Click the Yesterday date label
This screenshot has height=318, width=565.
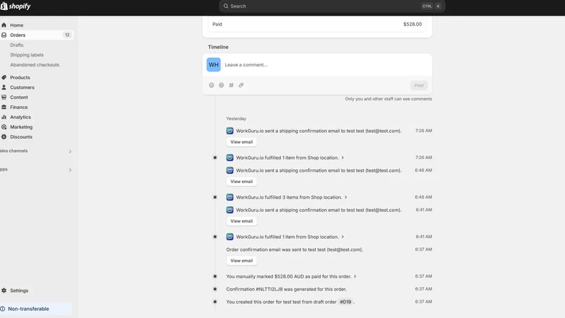coord(236,119)
